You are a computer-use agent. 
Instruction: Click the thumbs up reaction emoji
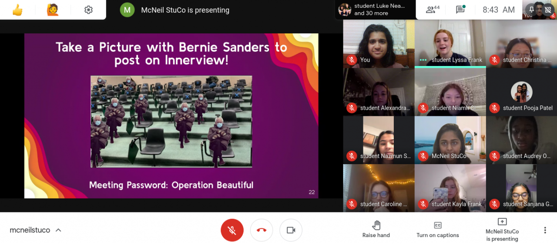coord(17,10)
